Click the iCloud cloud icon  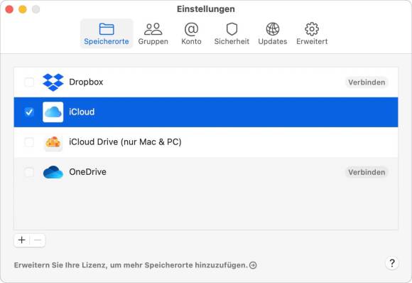(53, 112)
